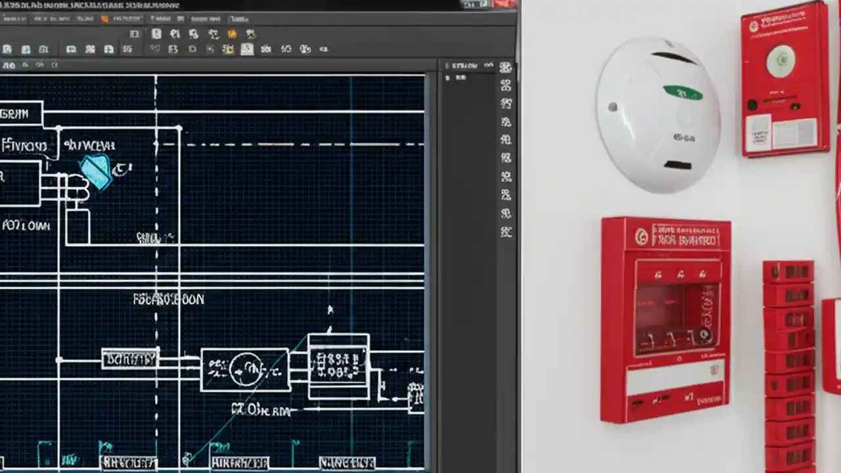Select the first drawing tool in the left toolbar
This screenshot has height=473, width=841.
click(9, 49)
